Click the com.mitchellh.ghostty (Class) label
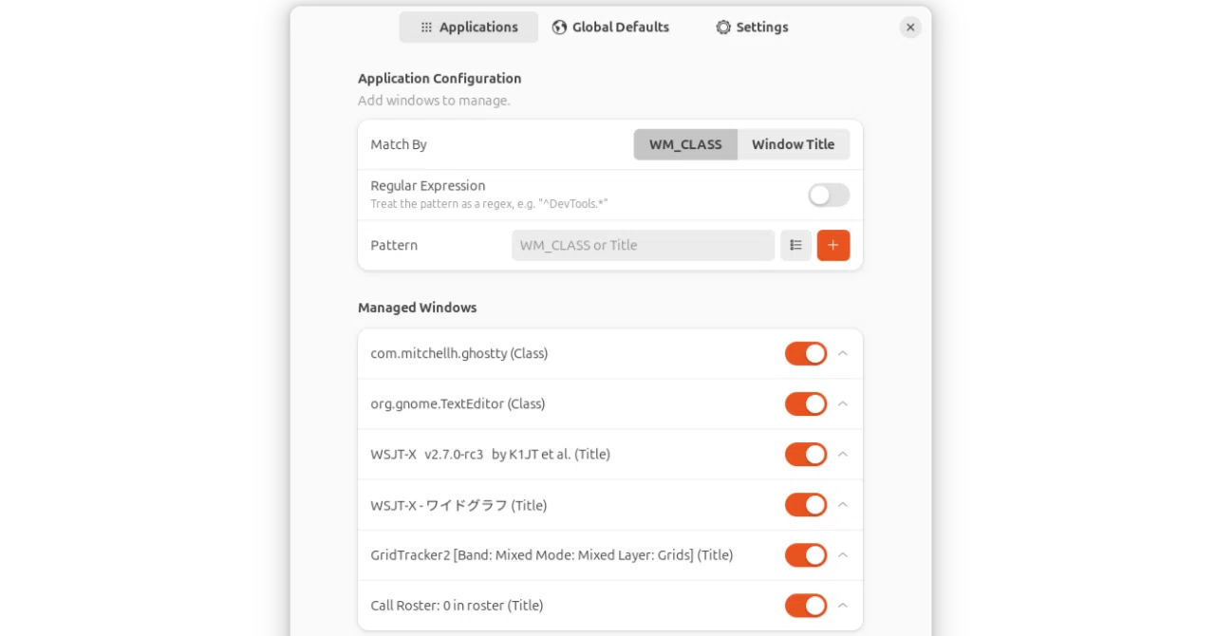Viewport: 1215px width, 636px height. (x=459, y=353)
